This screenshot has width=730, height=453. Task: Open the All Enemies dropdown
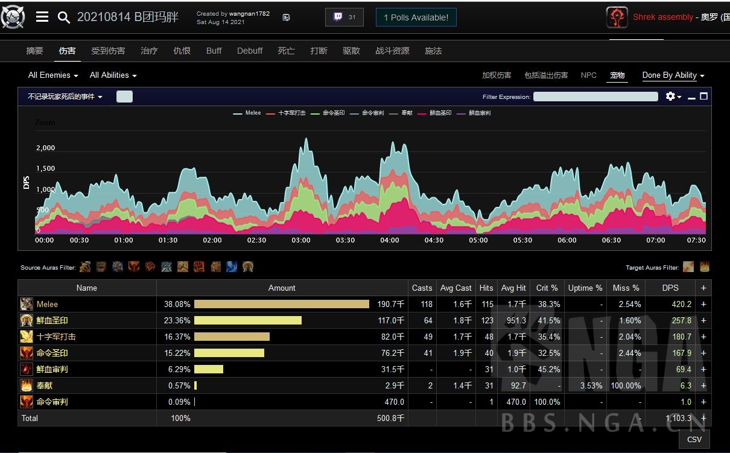[53, 75]
